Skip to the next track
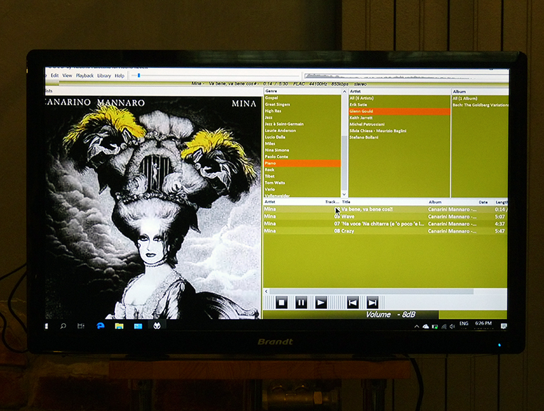The width and height of the screenshot is (544, 411). (372, 303)
